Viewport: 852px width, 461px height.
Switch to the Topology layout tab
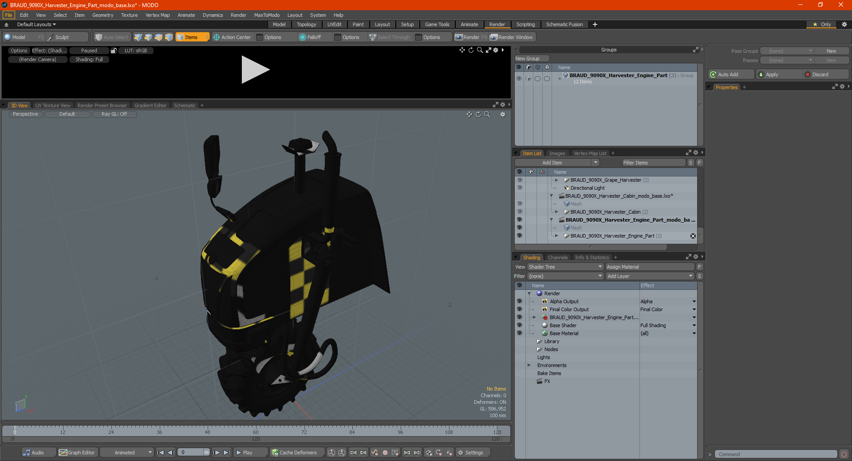(306, 24)
